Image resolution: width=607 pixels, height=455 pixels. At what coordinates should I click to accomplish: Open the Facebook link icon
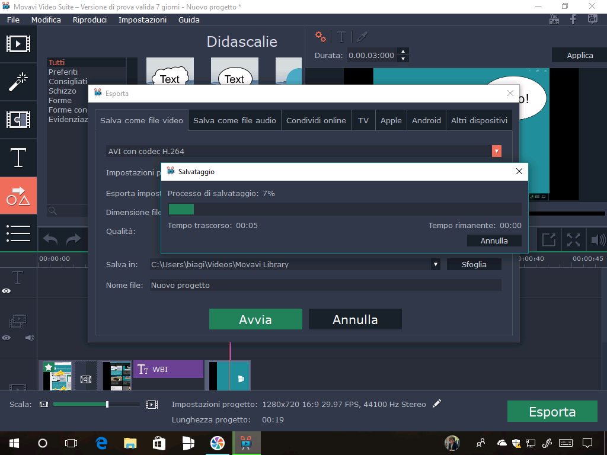click(573, 20)
